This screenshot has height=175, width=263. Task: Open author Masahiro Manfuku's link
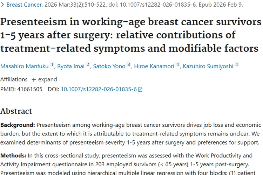(24, 66)
